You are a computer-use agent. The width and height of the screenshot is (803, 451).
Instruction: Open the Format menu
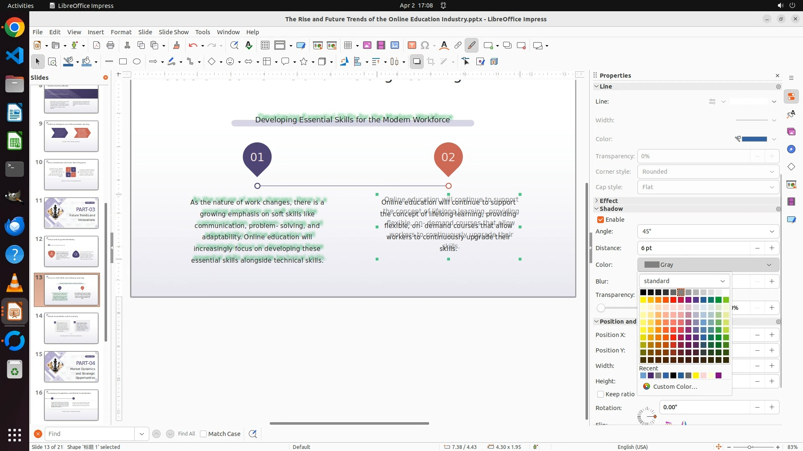pyautogui.click(x=121, y=32)
